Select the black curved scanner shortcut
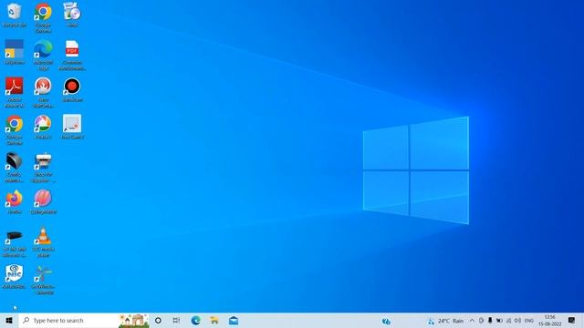The width and height of the screenshot is (584, 328). (x=15, y=167)
